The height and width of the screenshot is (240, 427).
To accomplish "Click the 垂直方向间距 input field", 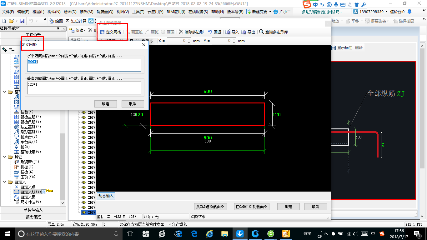I will click(84, 88).
